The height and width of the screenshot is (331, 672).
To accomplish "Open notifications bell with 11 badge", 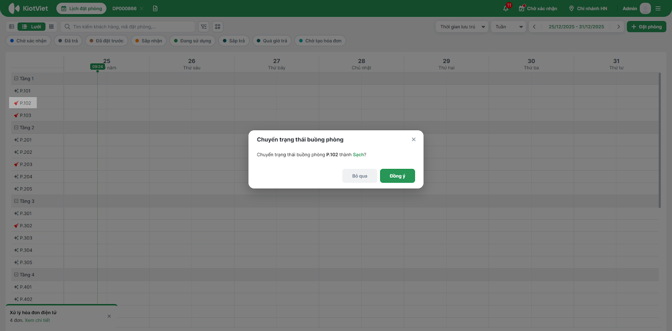I will coord(506,8).
